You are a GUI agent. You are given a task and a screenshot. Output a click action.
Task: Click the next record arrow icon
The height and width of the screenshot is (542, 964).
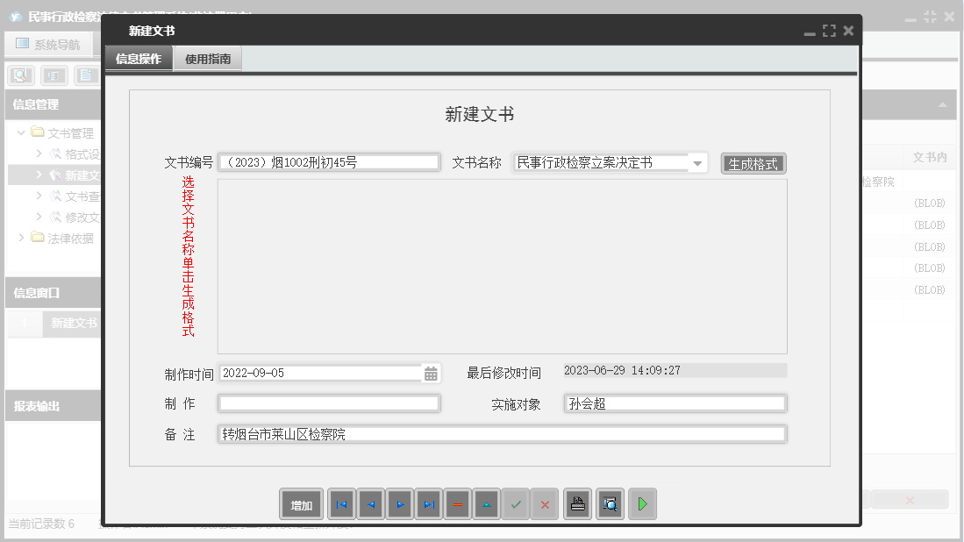coord(399,503)
